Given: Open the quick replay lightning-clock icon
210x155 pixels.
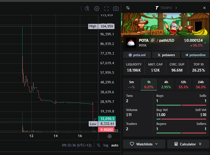Looking at the screenshot, I should tap(87, 8).
